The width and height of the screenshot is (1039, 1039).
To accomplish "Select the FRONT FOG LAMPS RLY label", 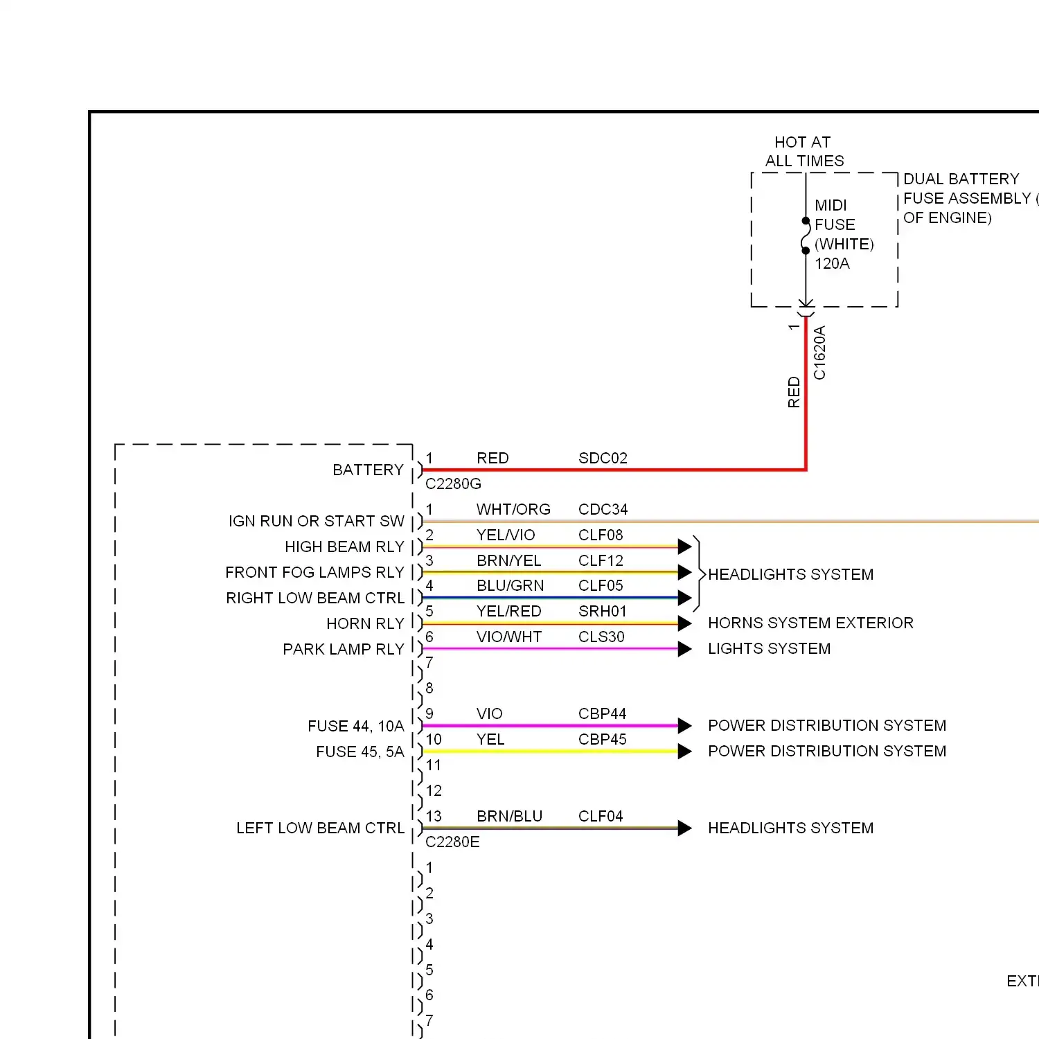I will tap(314, 572).
